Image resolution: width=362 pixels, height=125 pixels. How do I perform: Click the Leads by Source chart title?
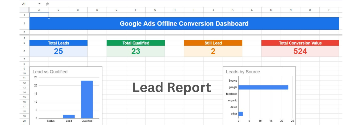point(243,72)
